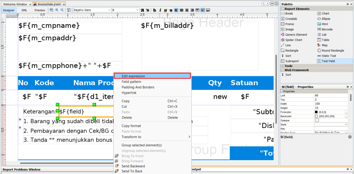Choose Edit expression from context menu
This screenshot has width=354, height=174.
(x=152, y=76)
